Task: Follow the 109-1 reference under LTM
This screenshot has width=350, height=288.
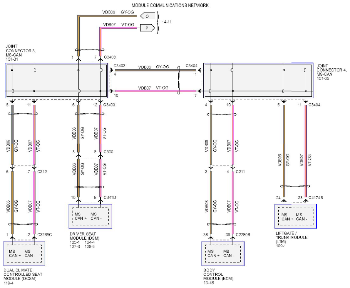Action: click(x=281, y=245)
